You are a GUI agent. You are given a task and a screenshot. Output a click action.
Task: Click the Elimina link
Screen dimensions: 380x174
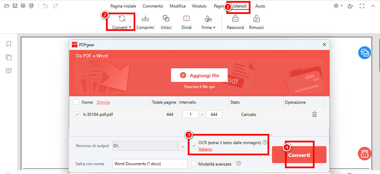pyautogui.click(x=103, y=102)
